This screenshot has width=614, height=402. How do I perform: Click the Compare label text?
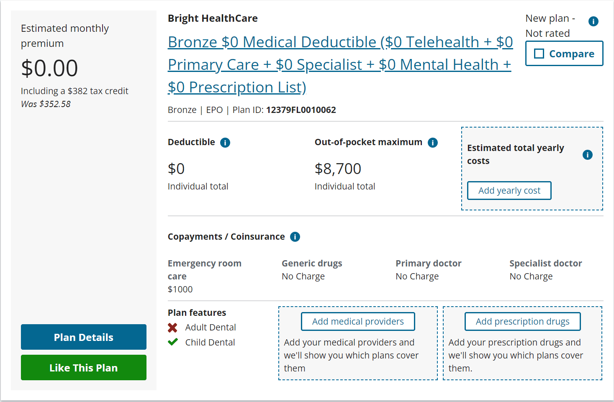tap(572, 54)
